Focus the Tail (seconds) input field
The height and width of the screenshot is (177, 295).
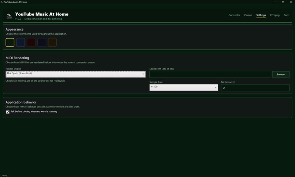pyautogui.click(x=255, y=88)
